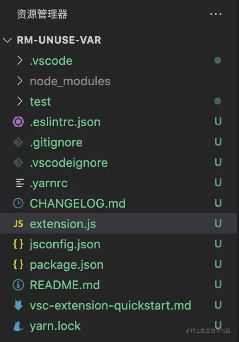239x342 pixels.
Task: Click the ESLint icon beside .eslintrc.json
Action: coord(19,122)
